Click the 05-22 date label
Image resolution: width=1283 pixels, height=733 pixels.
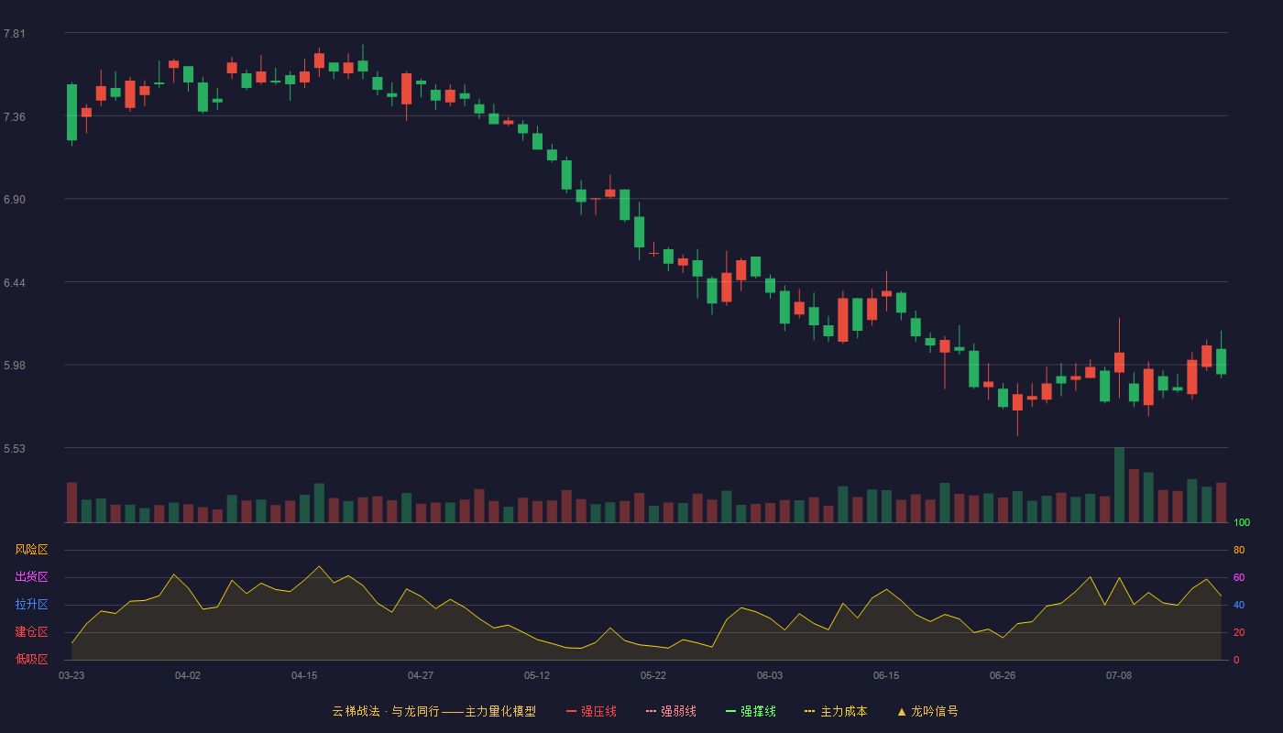click(x=653, y=675)
